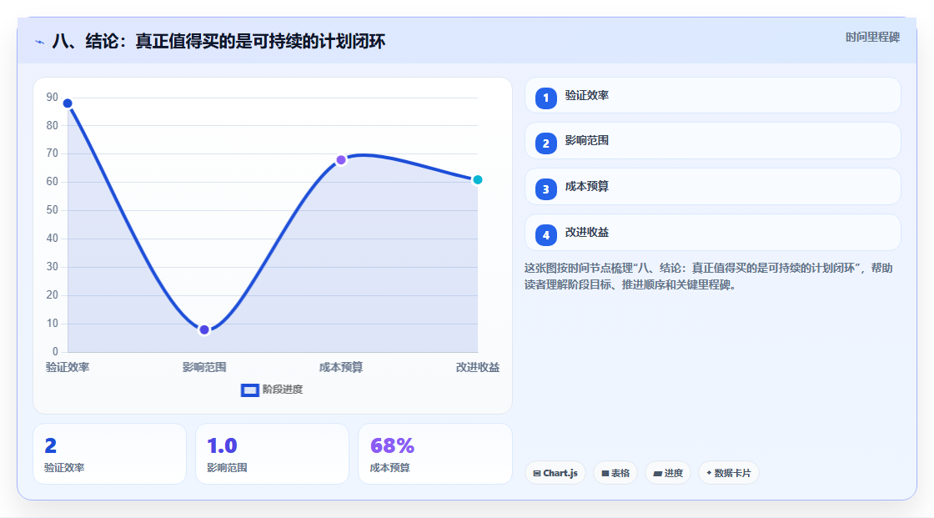Viewport: 934px width, 518px height.
Task: Click the 进度 tag label
Action: tap(674, 473)
